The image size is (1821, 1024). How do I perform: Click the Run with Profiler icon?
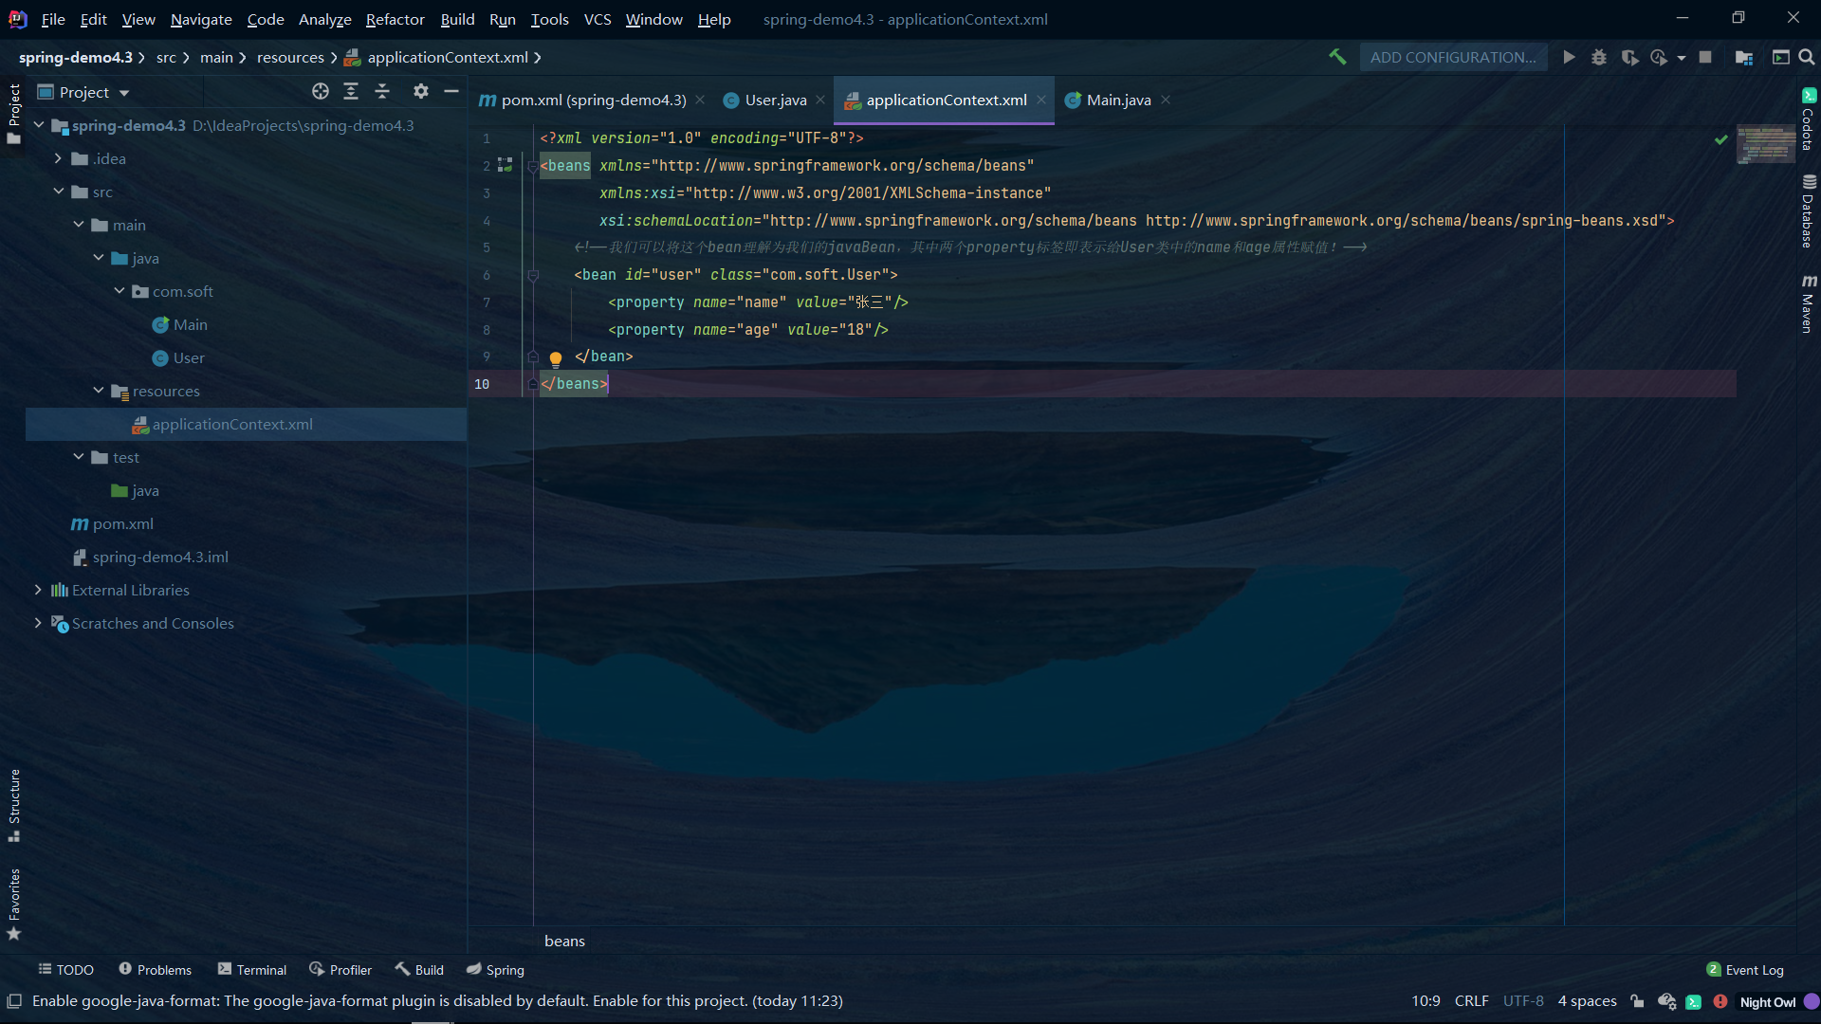tap(1659, 57)
